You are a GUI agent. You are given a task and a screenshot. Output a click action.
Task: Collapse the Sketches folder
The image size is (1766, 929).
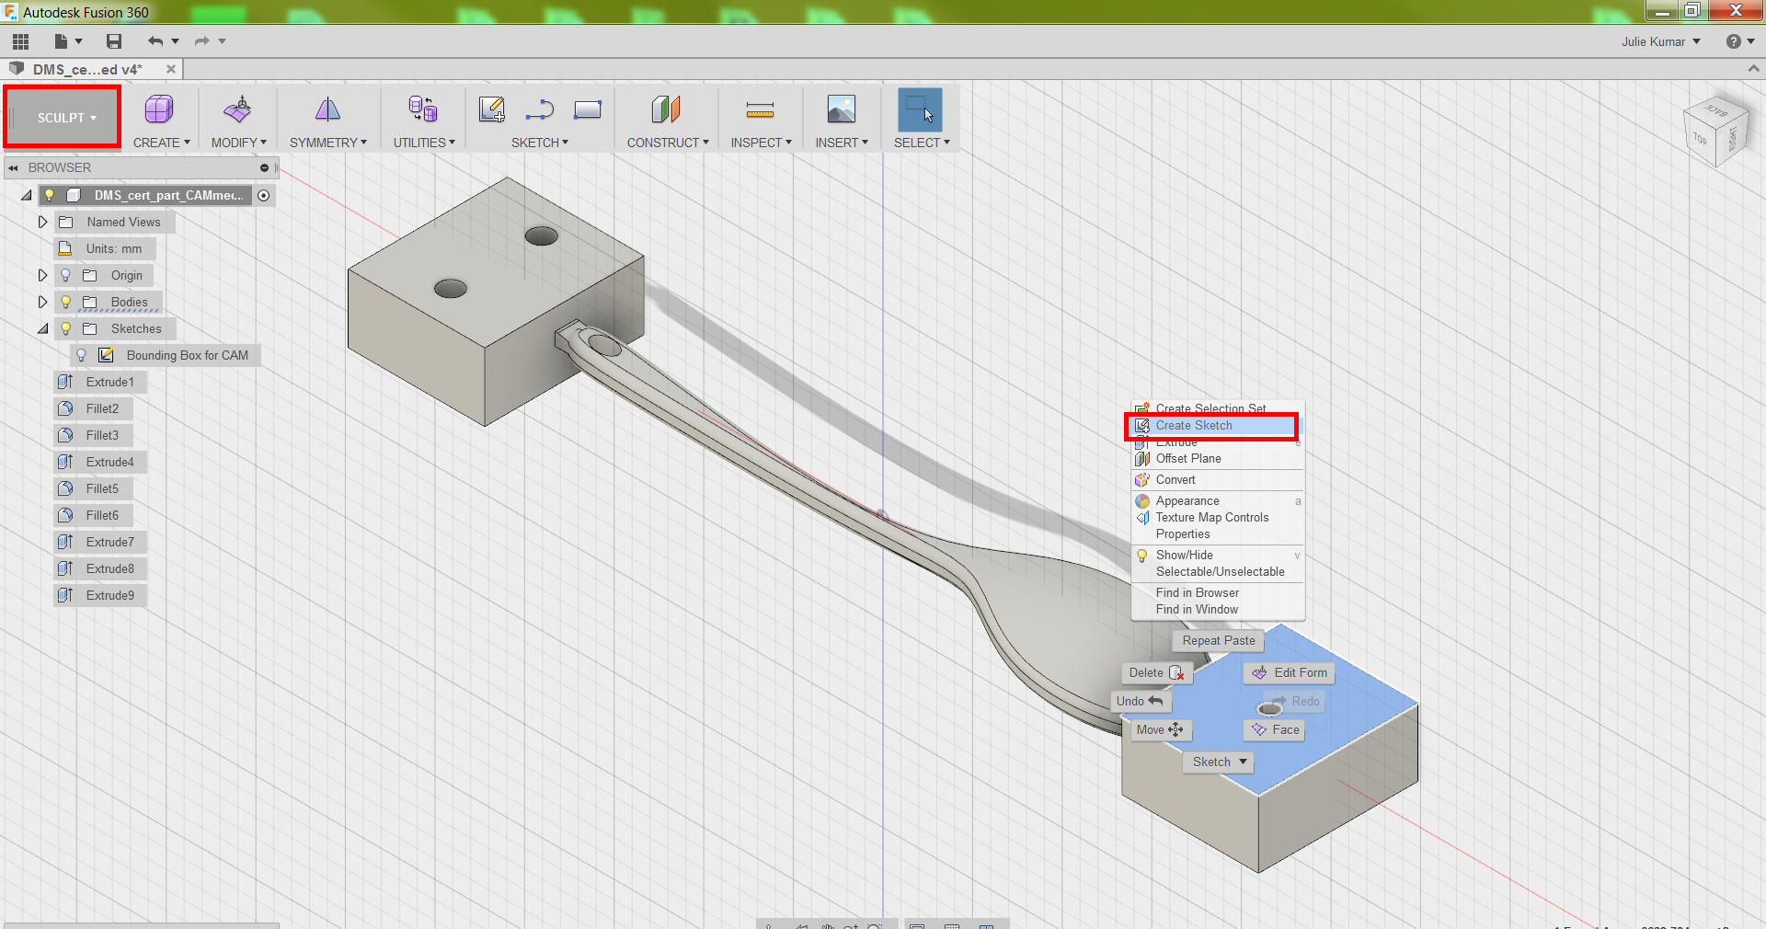point(43,328)
